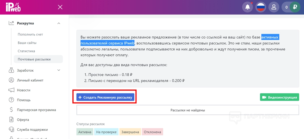Screen dimensions: 304x139
Task: Open Ваши сайты page
Action: 27,43
